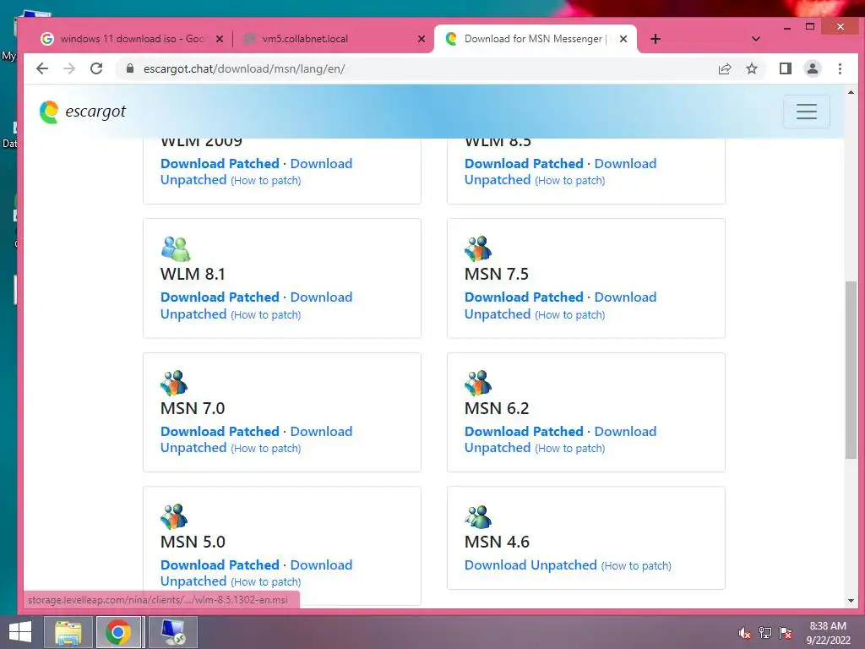Click the scrollbar down arrow
865x649 pixels.
click(x=851, y=601)
